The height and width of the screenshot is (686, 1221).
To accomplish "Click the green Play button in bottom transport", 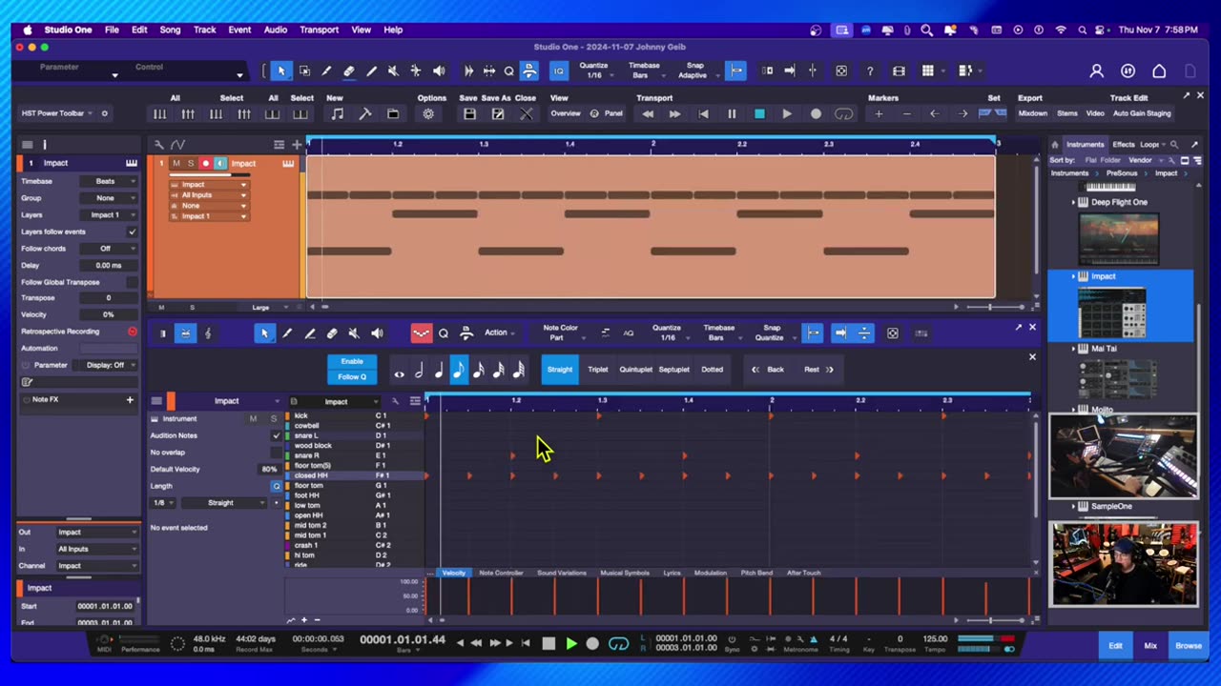I will coord(570,643).
